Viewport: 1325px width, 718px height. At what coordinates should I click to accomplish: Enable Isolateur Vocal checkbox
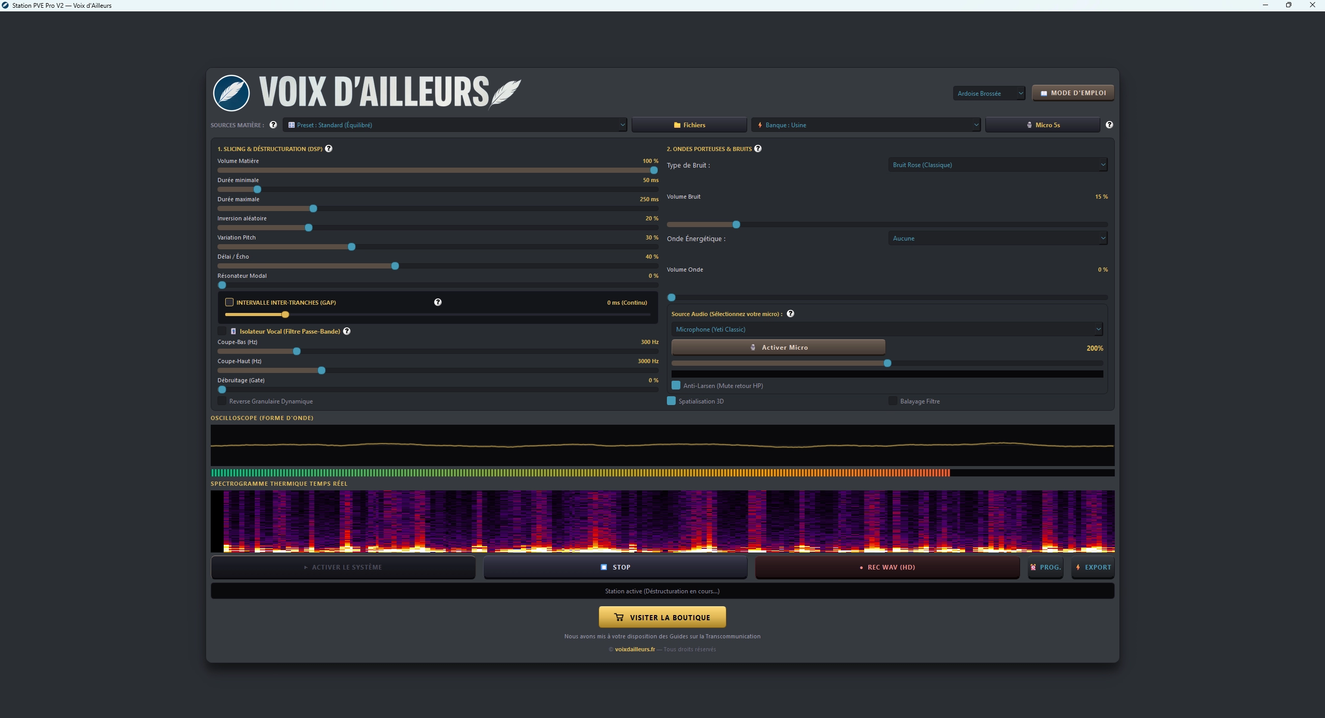222,331
